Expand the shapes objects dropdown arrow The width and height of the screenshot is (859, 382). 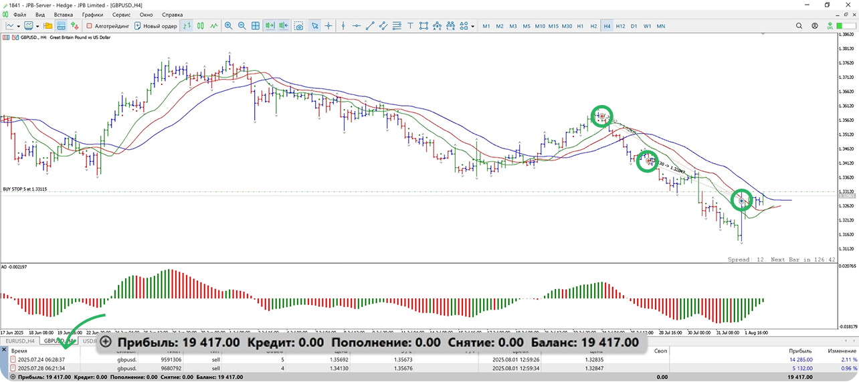[x=473, y=26]
